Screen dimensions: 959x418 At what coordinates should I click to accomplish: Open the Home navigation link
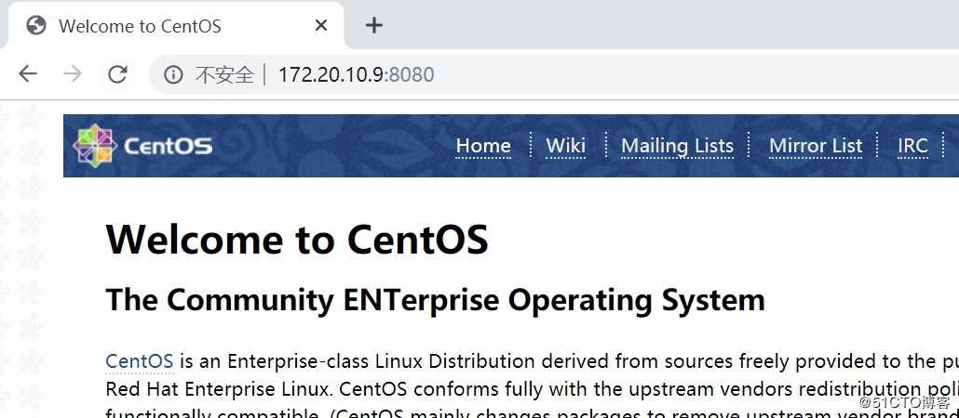[483, 146]
